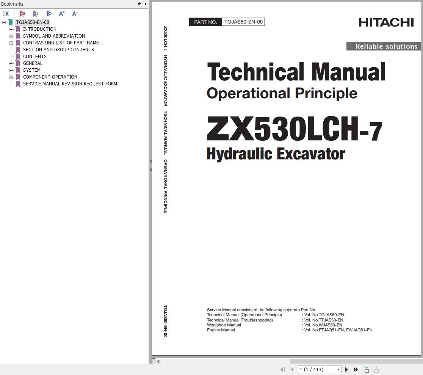This screenshot has height=375, width=423.
Task: Click the Vol. No.WJAS50-EN text
Action: [x=323, y=325]
